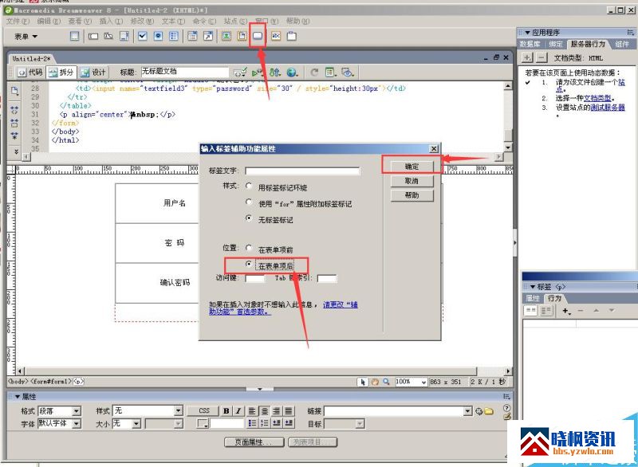Select the Hand tool in status bar
Viewport: 638px width, 467px height.
(x=375, y=382)
